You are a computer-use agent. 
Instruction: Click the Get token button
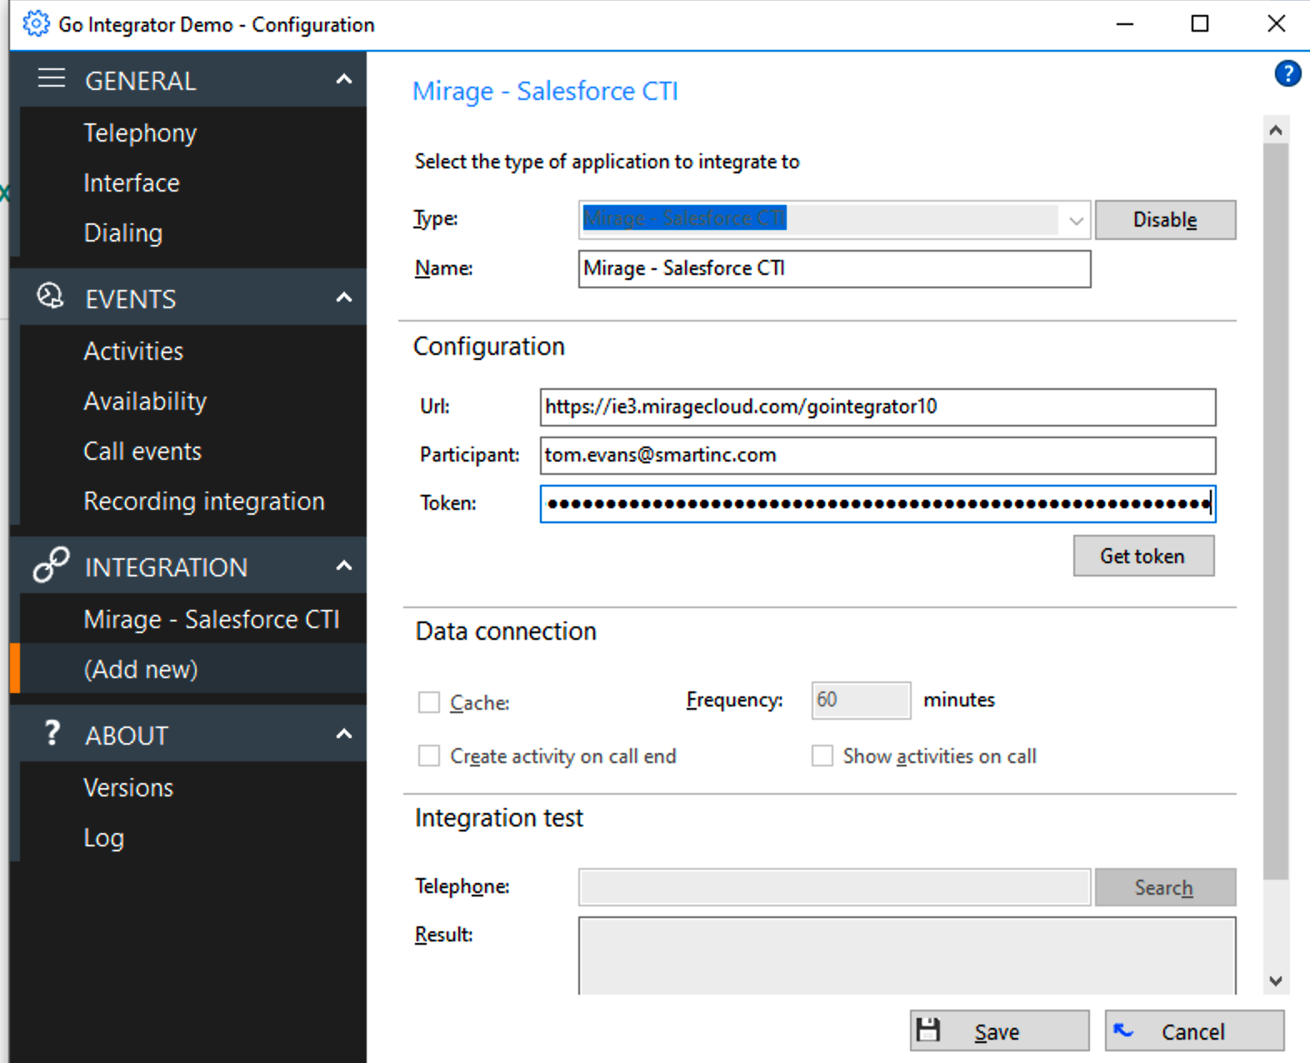[1143, 556]
